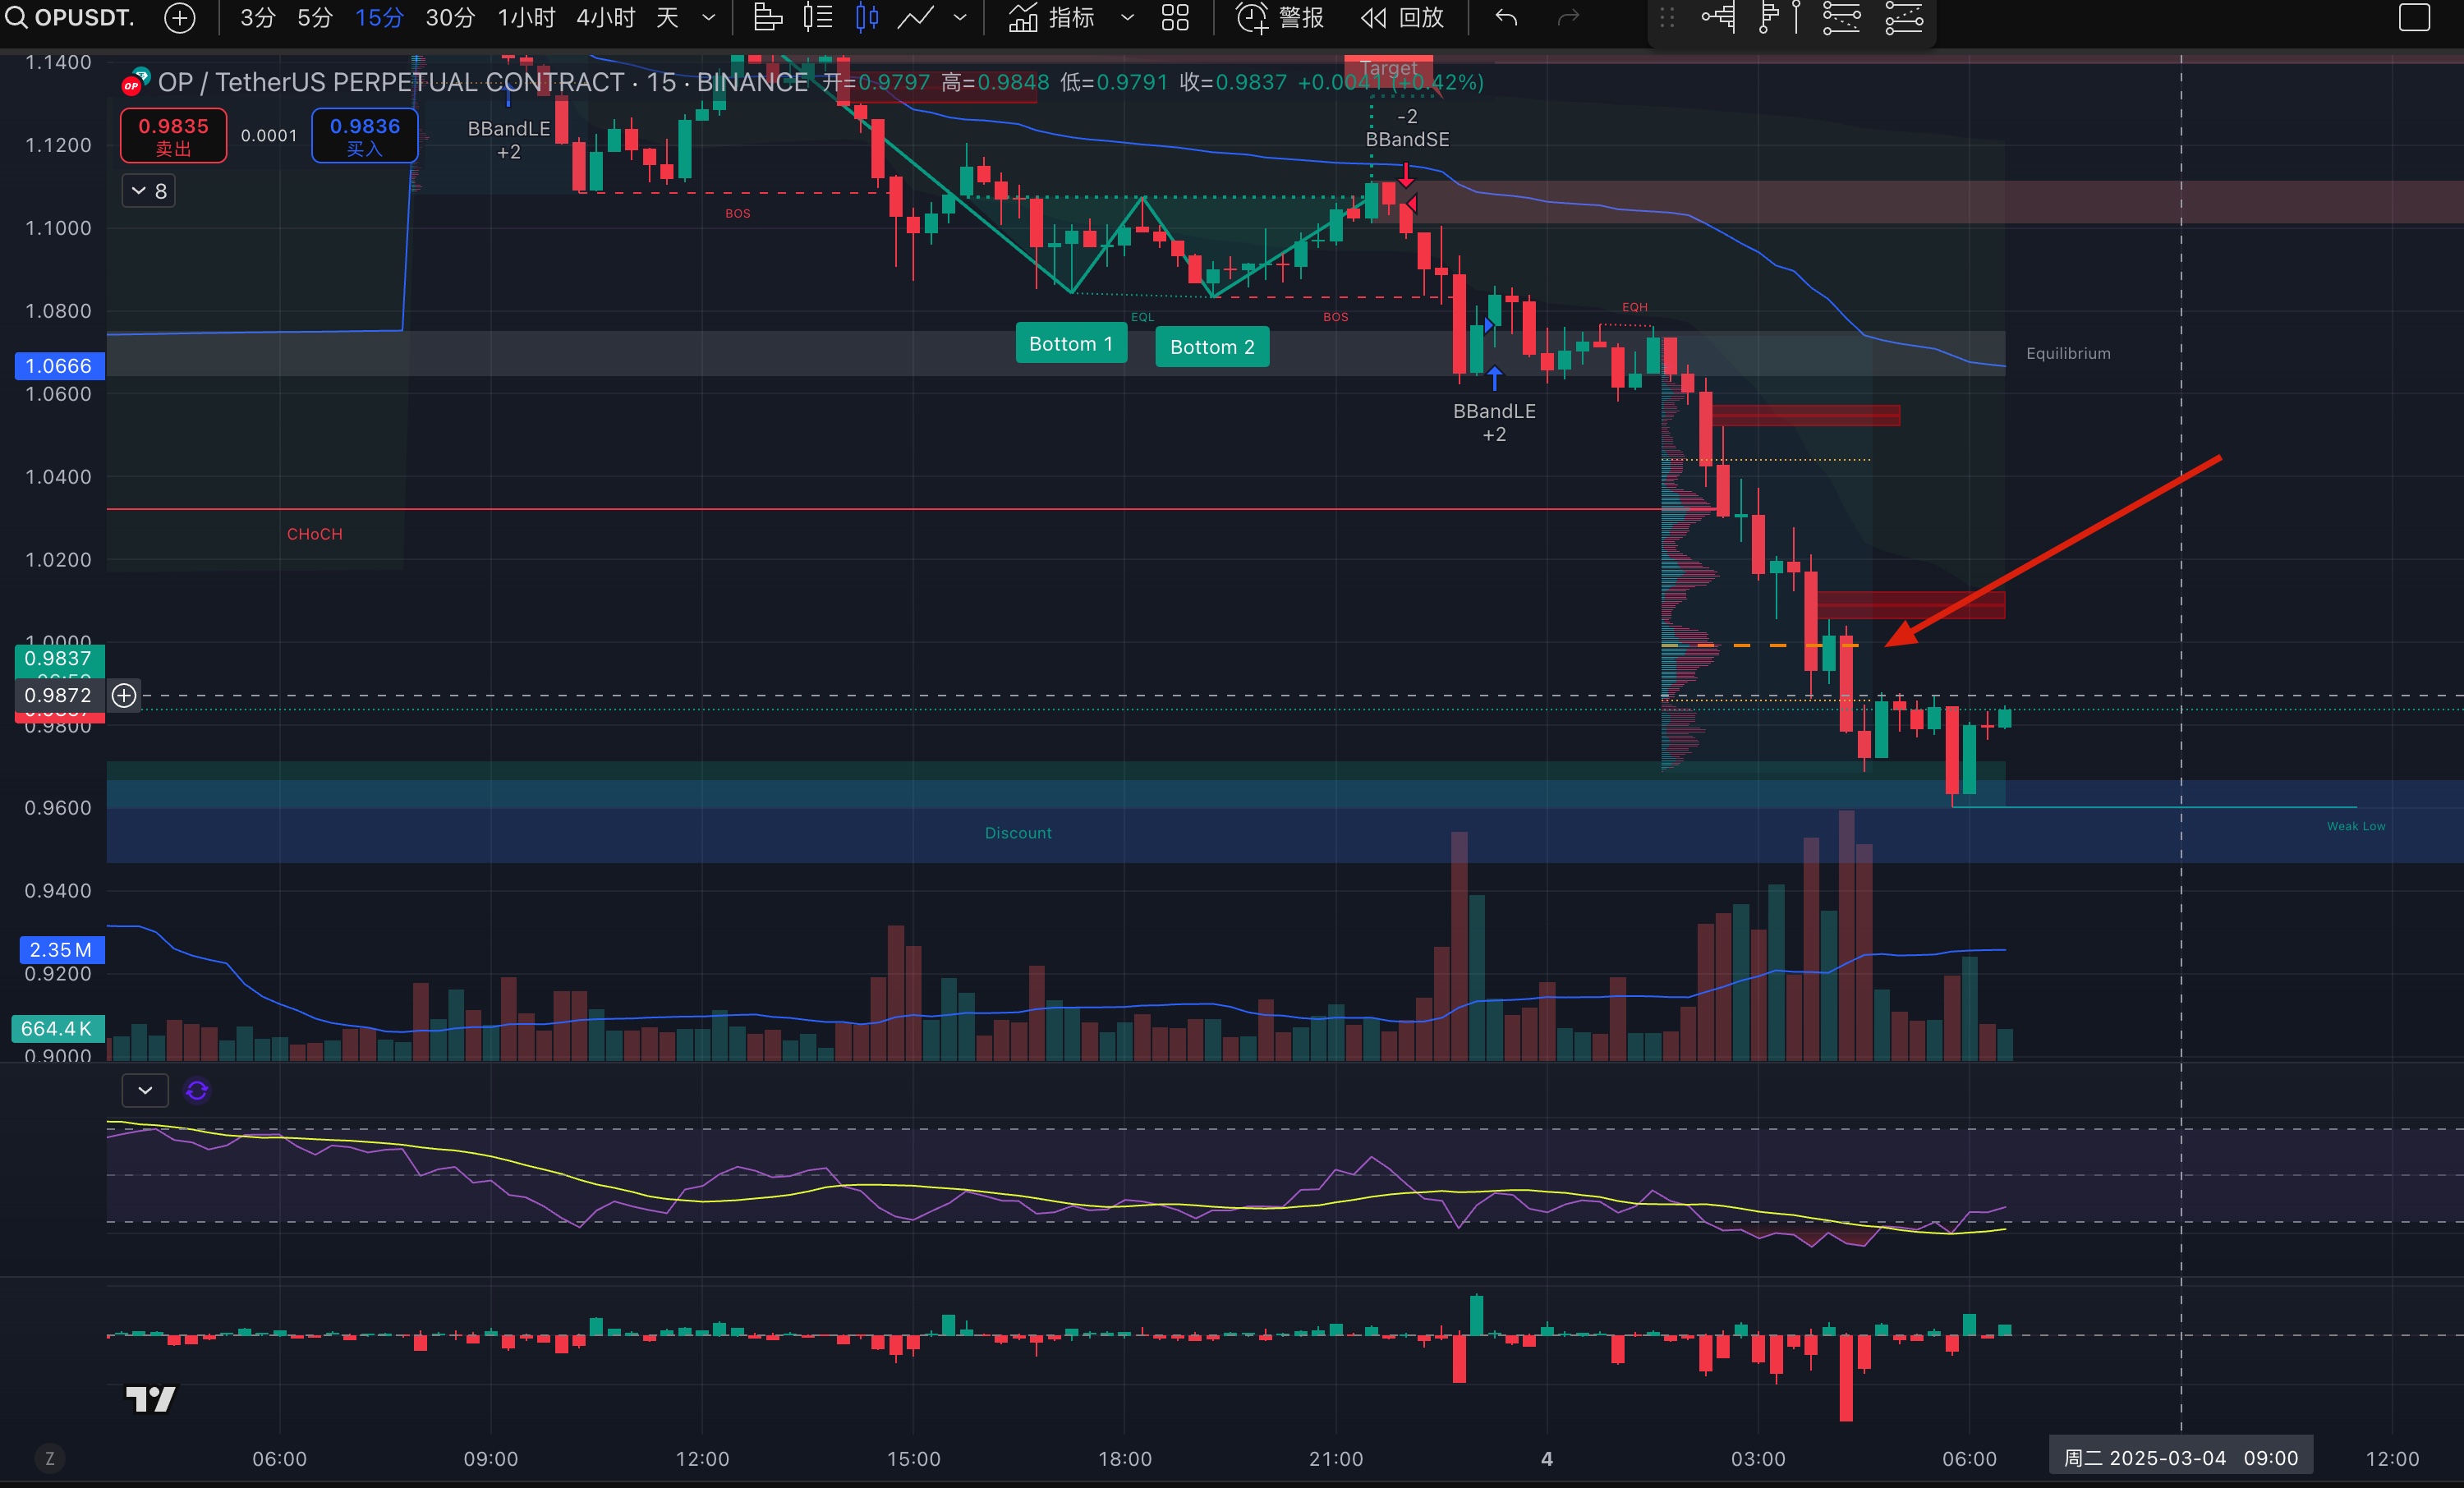2464x1488 pixels.
Task: Click the 警报 alert clock button
Action: point(1280,18)
